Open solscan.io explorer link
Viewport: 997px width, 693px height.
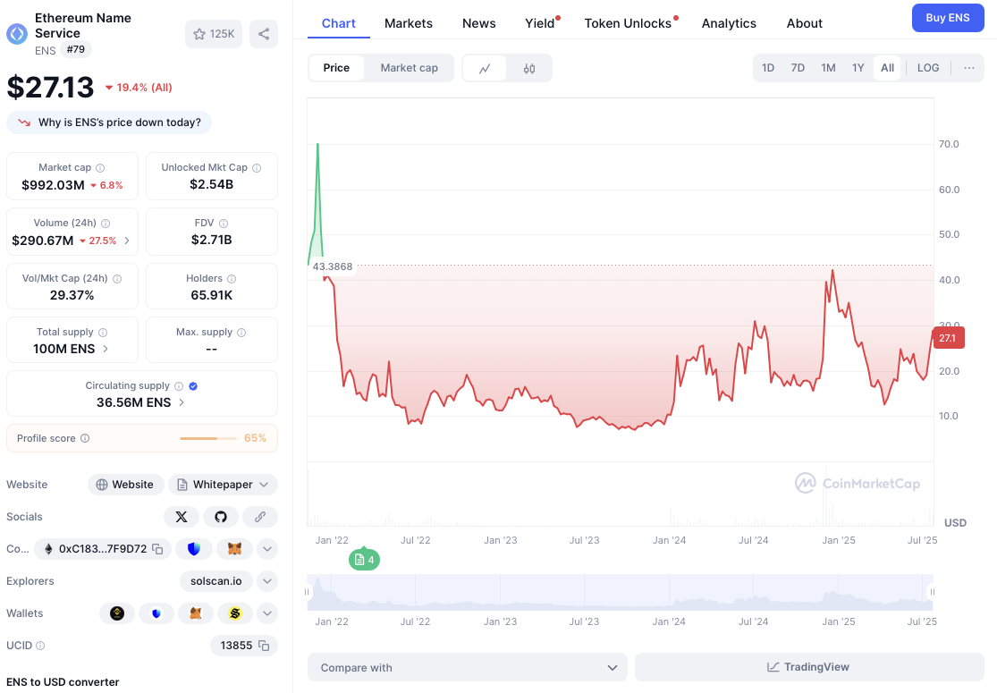[216, 581]
